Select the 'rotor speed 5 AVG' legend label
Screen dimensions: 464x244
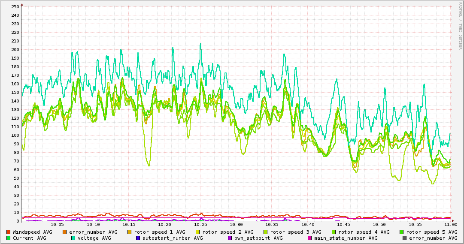(x=432, y=232)
